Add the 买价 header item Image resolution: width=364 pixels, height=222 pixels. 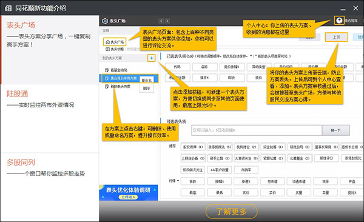click(246, 192)
